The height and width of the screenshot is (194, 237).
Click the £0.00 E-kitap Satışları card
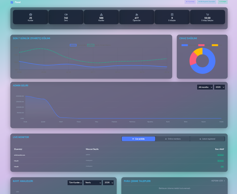pyautogui.click(x=207, y=17)
